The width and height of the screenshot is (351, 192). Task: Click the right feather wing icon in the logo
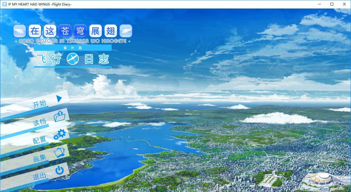pyautogui.click(x=126, y=31)
